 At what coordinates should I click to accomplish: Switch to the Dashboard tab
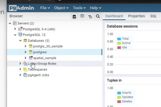point(114,16)
